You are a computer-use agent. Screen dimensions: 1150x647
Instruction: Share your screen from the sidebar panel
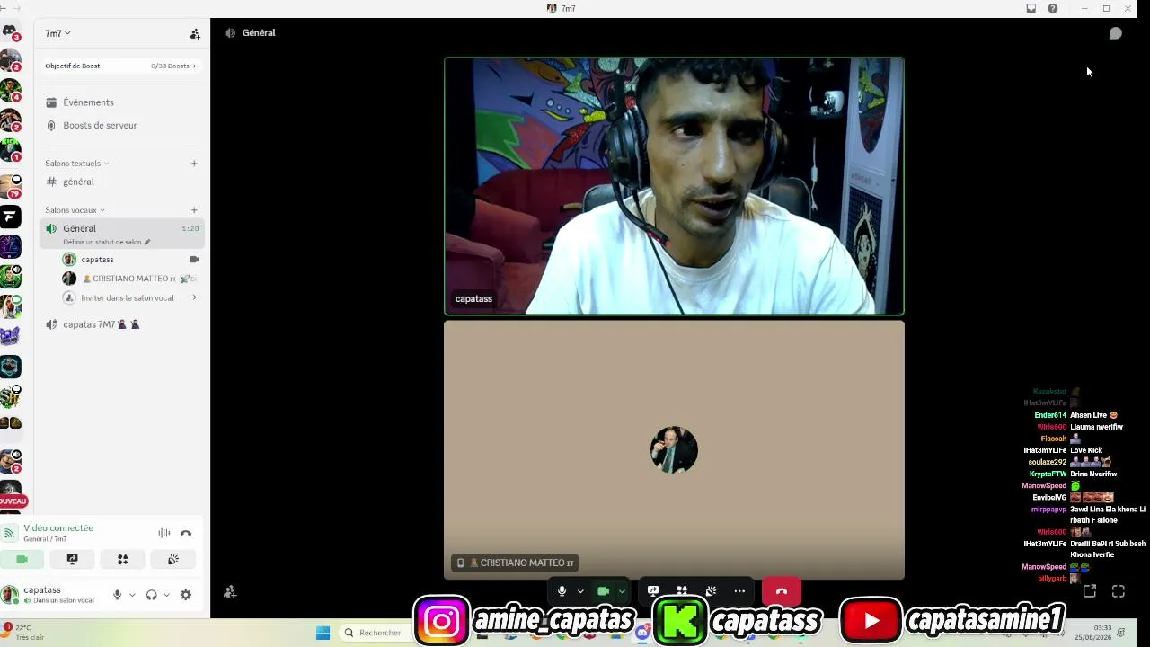(x=73, y=559)
